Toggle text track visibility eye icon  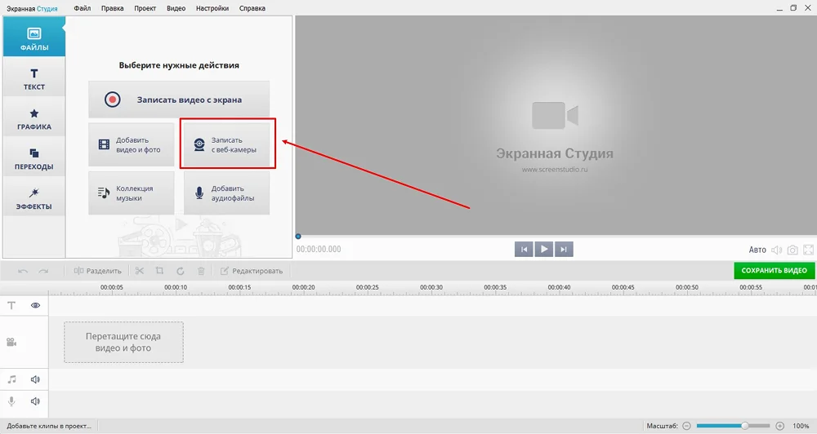click(x=36, y=305)
